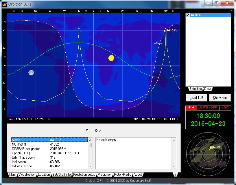Switch to the Satellites tab
Image resolution: width=236 pixels, height=185 pixels.
[195, 89]
